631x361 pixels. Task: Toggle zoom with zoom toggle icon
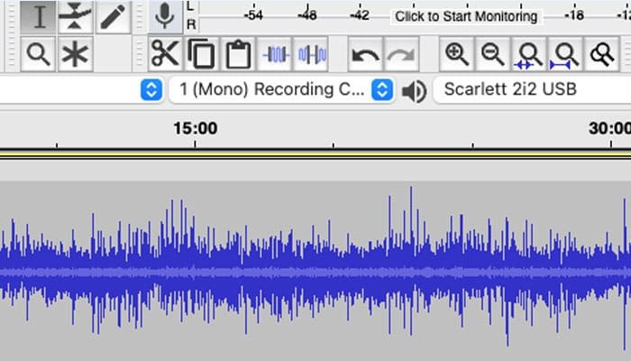(x=601, y=54)
